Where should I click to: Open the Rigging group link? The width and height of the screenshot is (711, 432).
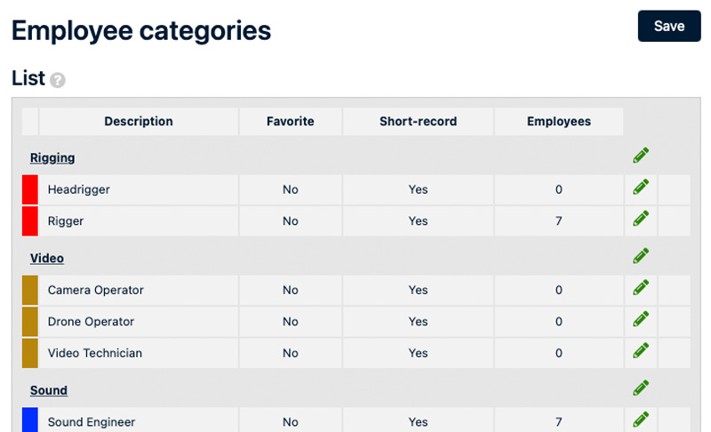point(52,158)
